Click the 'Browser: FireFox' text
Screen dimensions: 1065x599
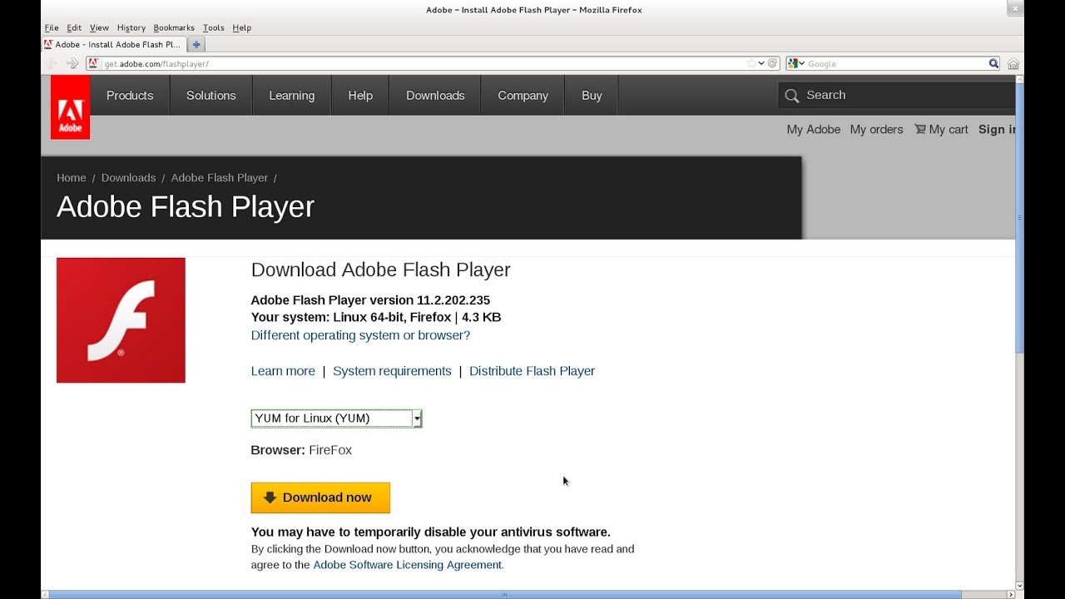tap(301, 450)
